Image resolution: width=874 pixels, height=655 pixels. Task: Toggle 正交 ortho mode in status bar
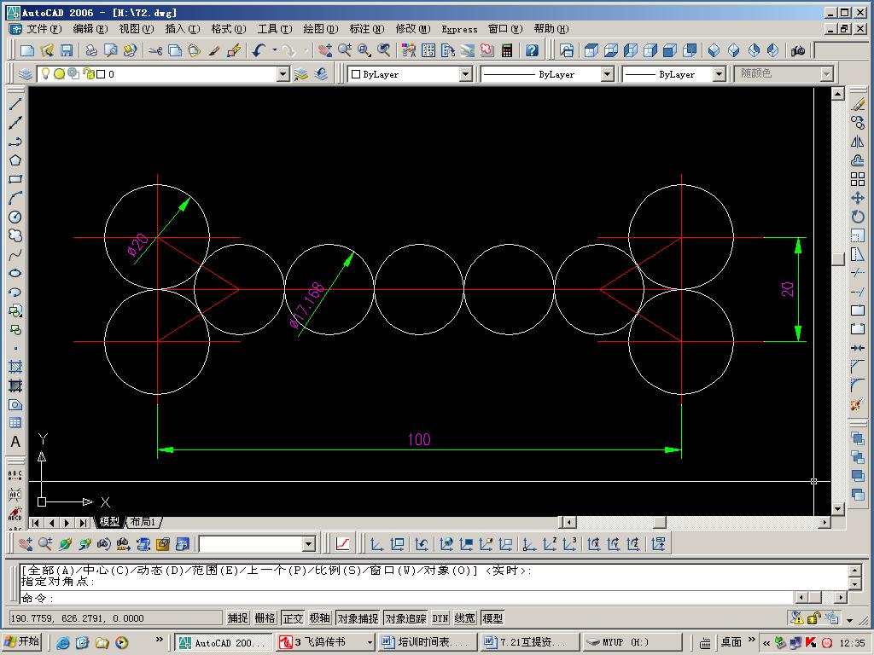pos(293,618)
